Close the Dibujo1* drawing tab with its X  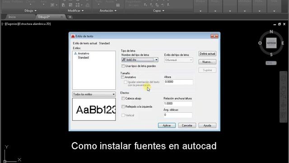click(62, 17)
